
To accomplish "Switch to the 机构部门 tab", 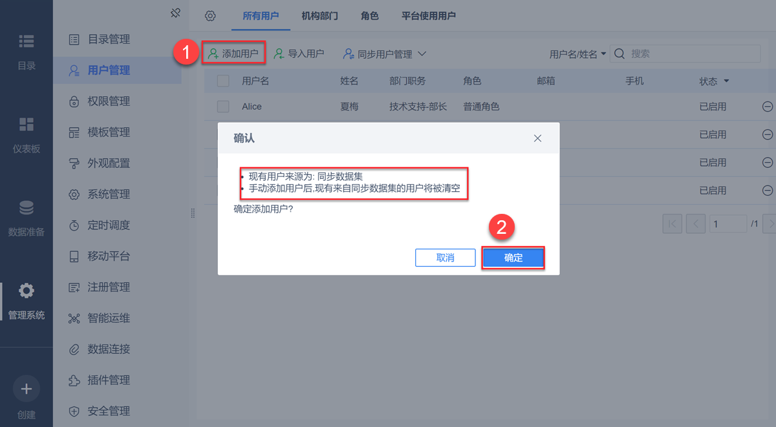I will pos(319,16).
